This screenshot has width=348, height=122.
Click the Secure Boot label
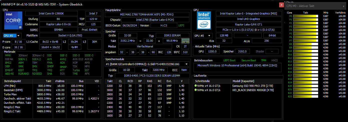pyautogui.click(x=249, y=60)
